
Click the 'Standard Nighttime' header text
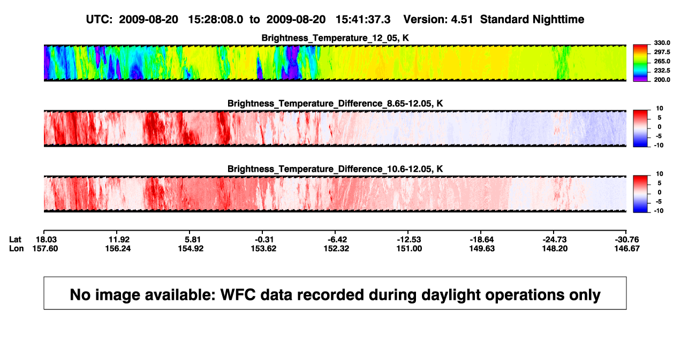(x=532, y=20)
